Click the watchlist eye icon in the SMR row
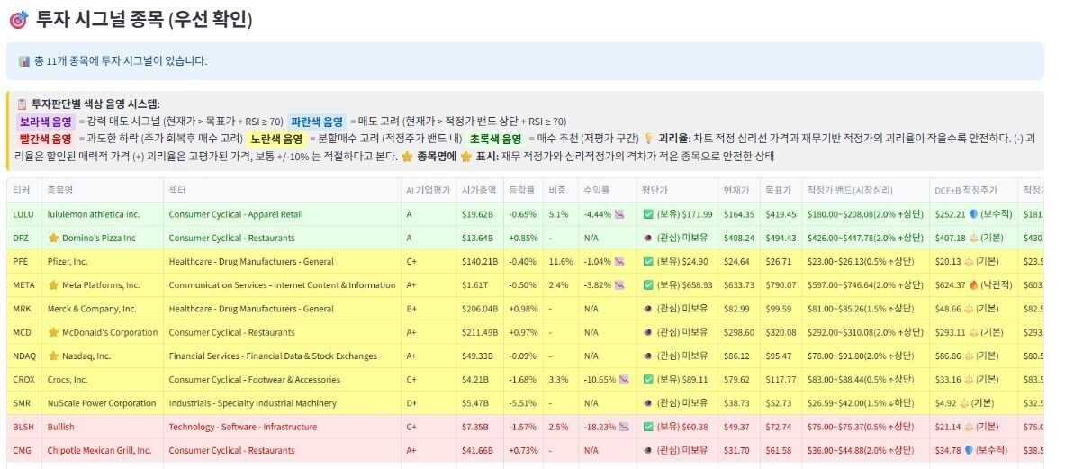Image resolution: width=1083 pixels, height=469 pixels. (x=648, y=403)
